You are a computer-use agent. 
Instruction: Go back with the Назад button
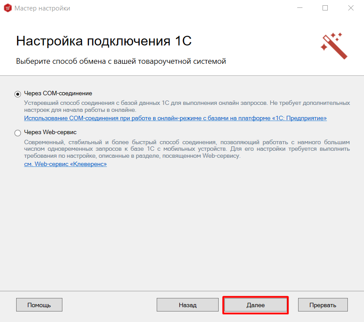188,305
